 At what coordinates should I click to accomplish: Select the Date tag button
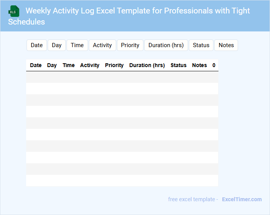(37, 45)
